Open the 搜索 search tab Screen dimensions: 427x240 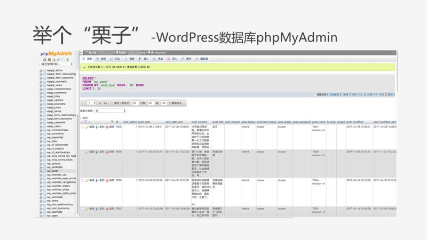tap(130, 59)
